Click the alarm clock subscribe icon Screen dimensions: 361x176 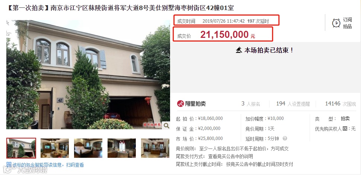pos(336,23)
